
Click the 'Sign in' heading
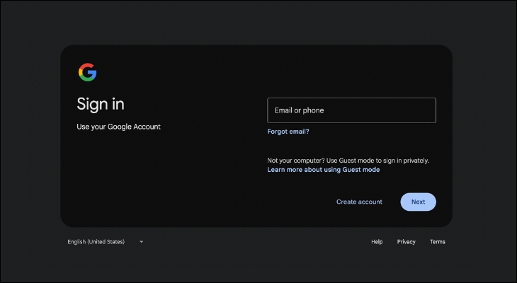101,104
